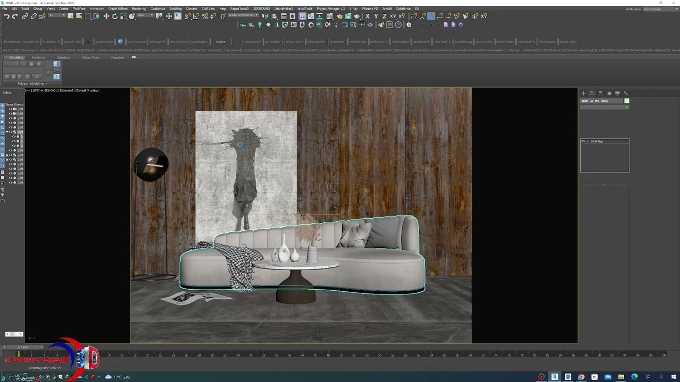
Task: Open the All selection filter dropdown
Action: [x=57, y=15]
